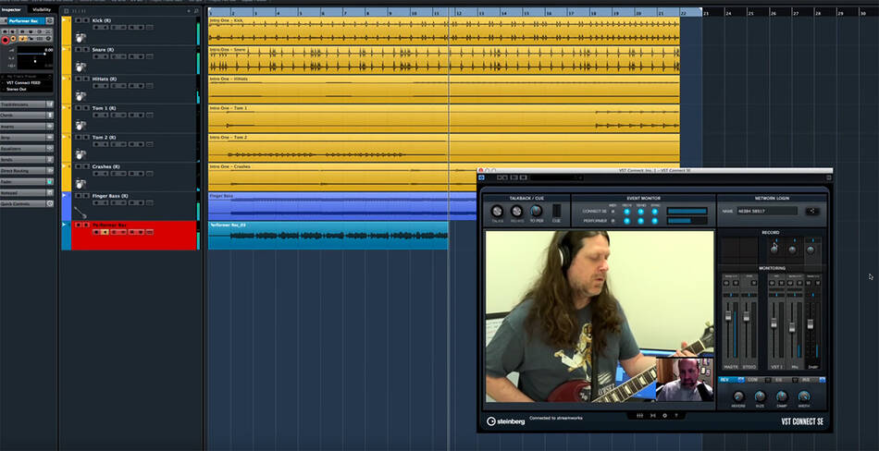This screenshot has height=451, width=879.
Task: Expand the Notepad inspector section
Action: coord(26,193)
